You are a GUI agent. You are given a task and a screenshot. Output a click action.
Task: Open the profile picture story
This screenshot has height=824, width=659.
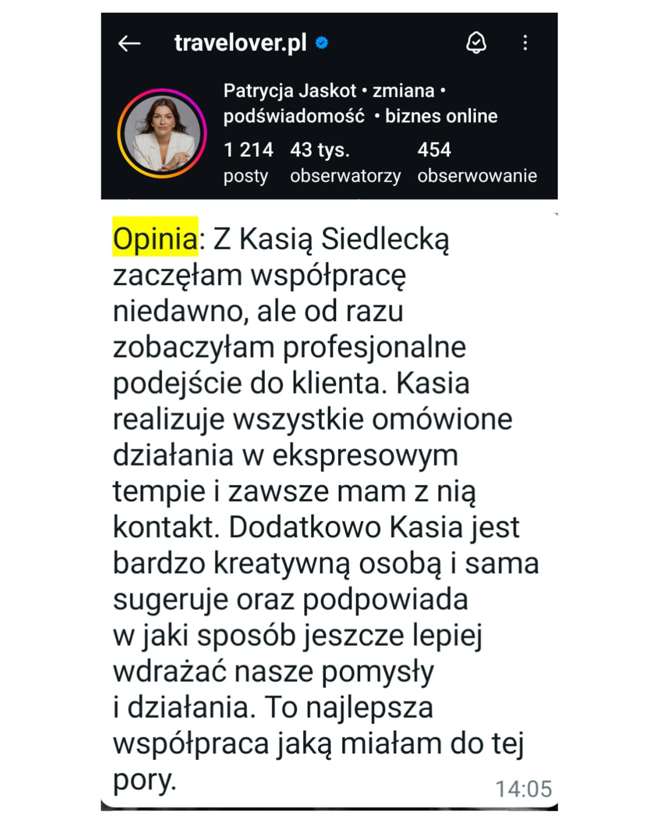[x=162, y=133]
